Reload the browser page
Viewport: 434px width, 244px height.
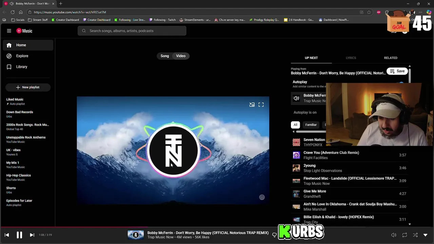[13, 12]
